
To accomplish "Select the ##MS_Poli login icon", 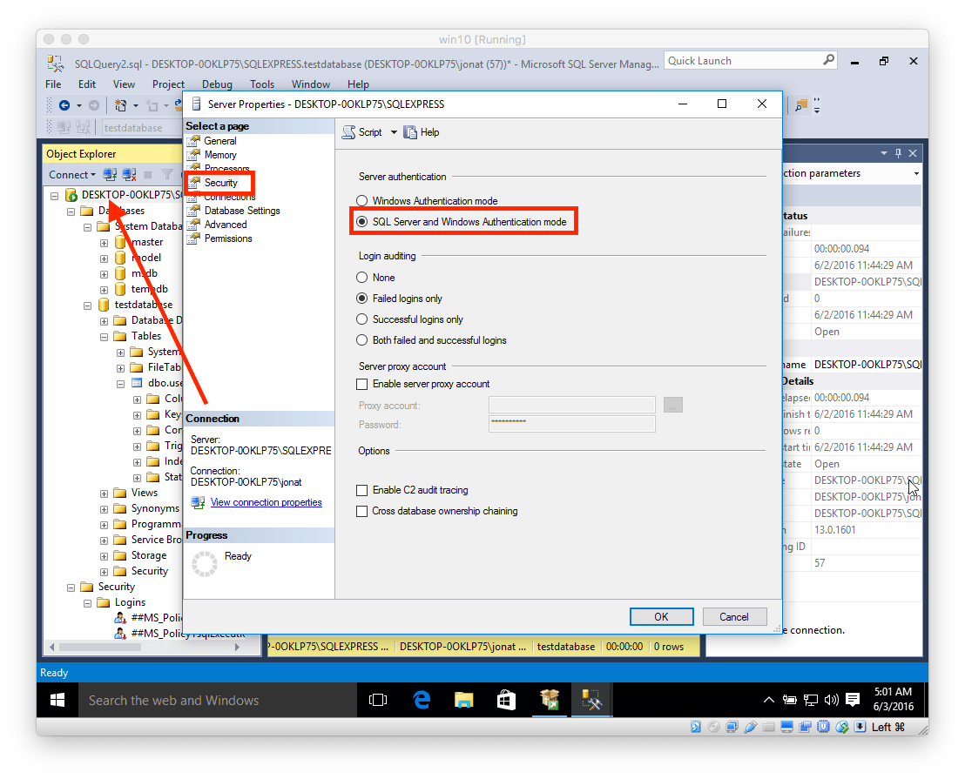I will click(120, 617).
